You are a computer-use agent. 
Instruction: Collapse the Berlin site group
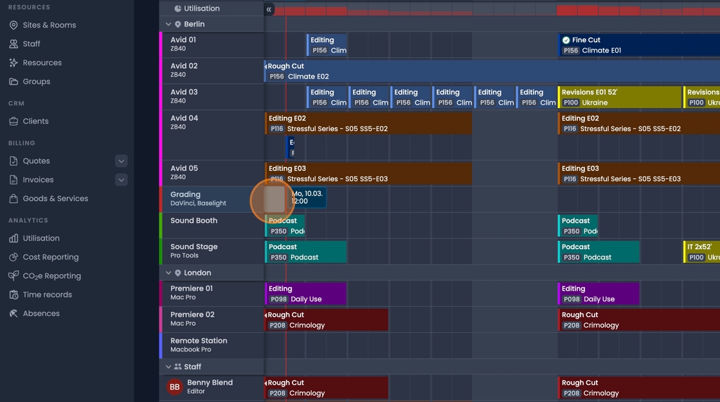click(x=167, y=22)
